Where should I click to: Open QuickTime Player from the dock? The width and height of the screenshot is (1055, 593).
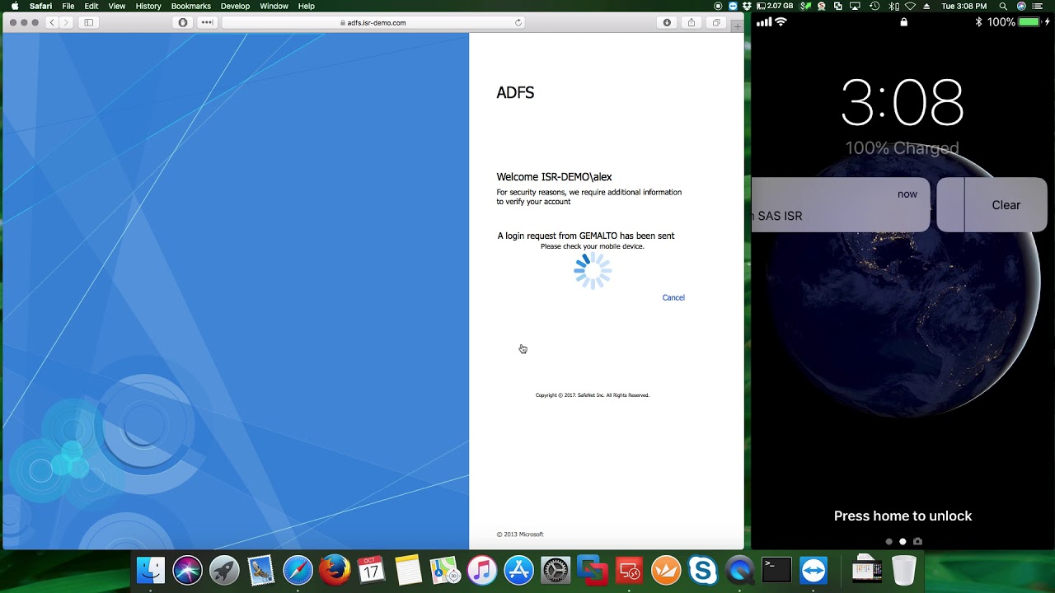(x=740, y=570)
